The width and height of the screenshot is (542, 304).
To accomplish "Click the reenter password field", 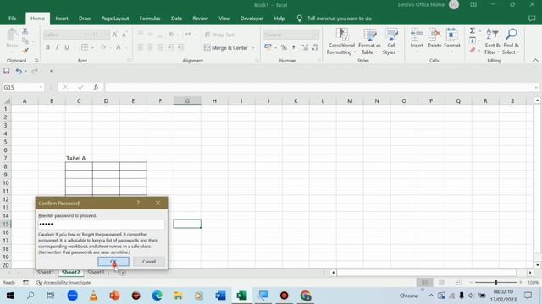I will pos(102,225).
